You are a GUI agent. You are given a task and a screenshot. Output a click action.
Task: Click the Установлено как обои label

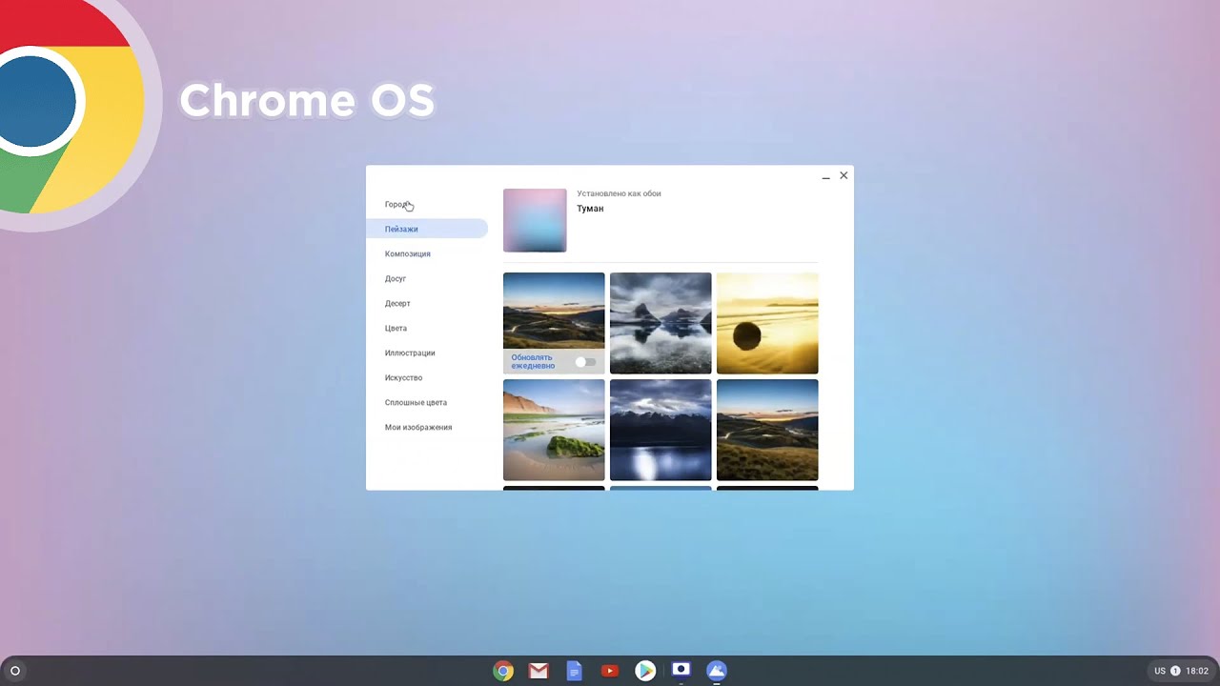pyautogui.click(x=619, y=193)
